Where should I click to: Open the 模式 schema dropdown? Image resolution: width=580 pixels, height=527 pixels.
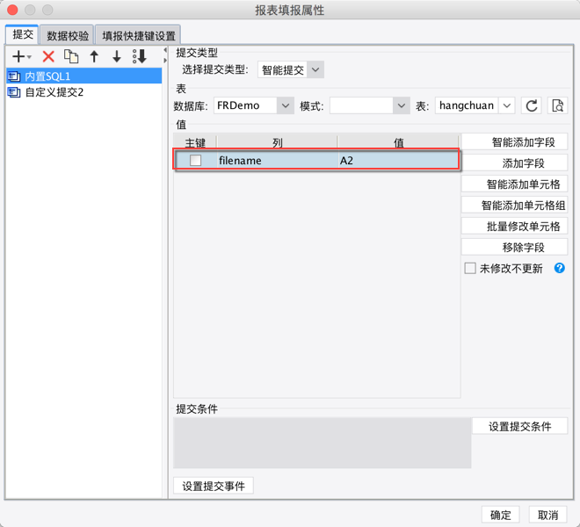coord(402,105)
